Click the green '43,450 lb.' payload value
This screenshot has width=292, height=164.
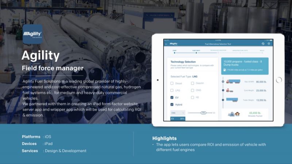pyautogui.click(x=255, y=113)
